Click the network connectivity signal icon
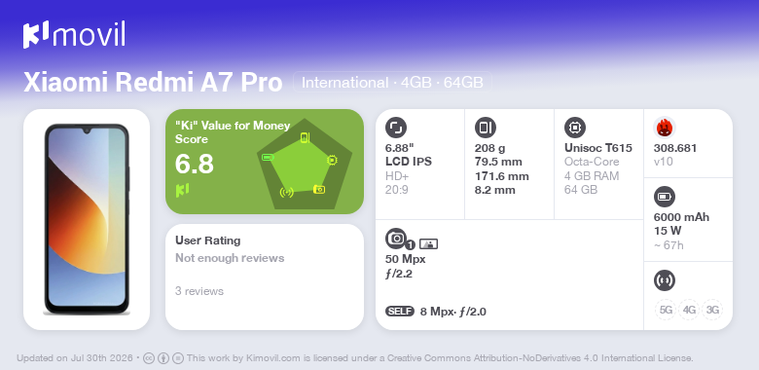759x370 pixels. (x=665, y=280)
